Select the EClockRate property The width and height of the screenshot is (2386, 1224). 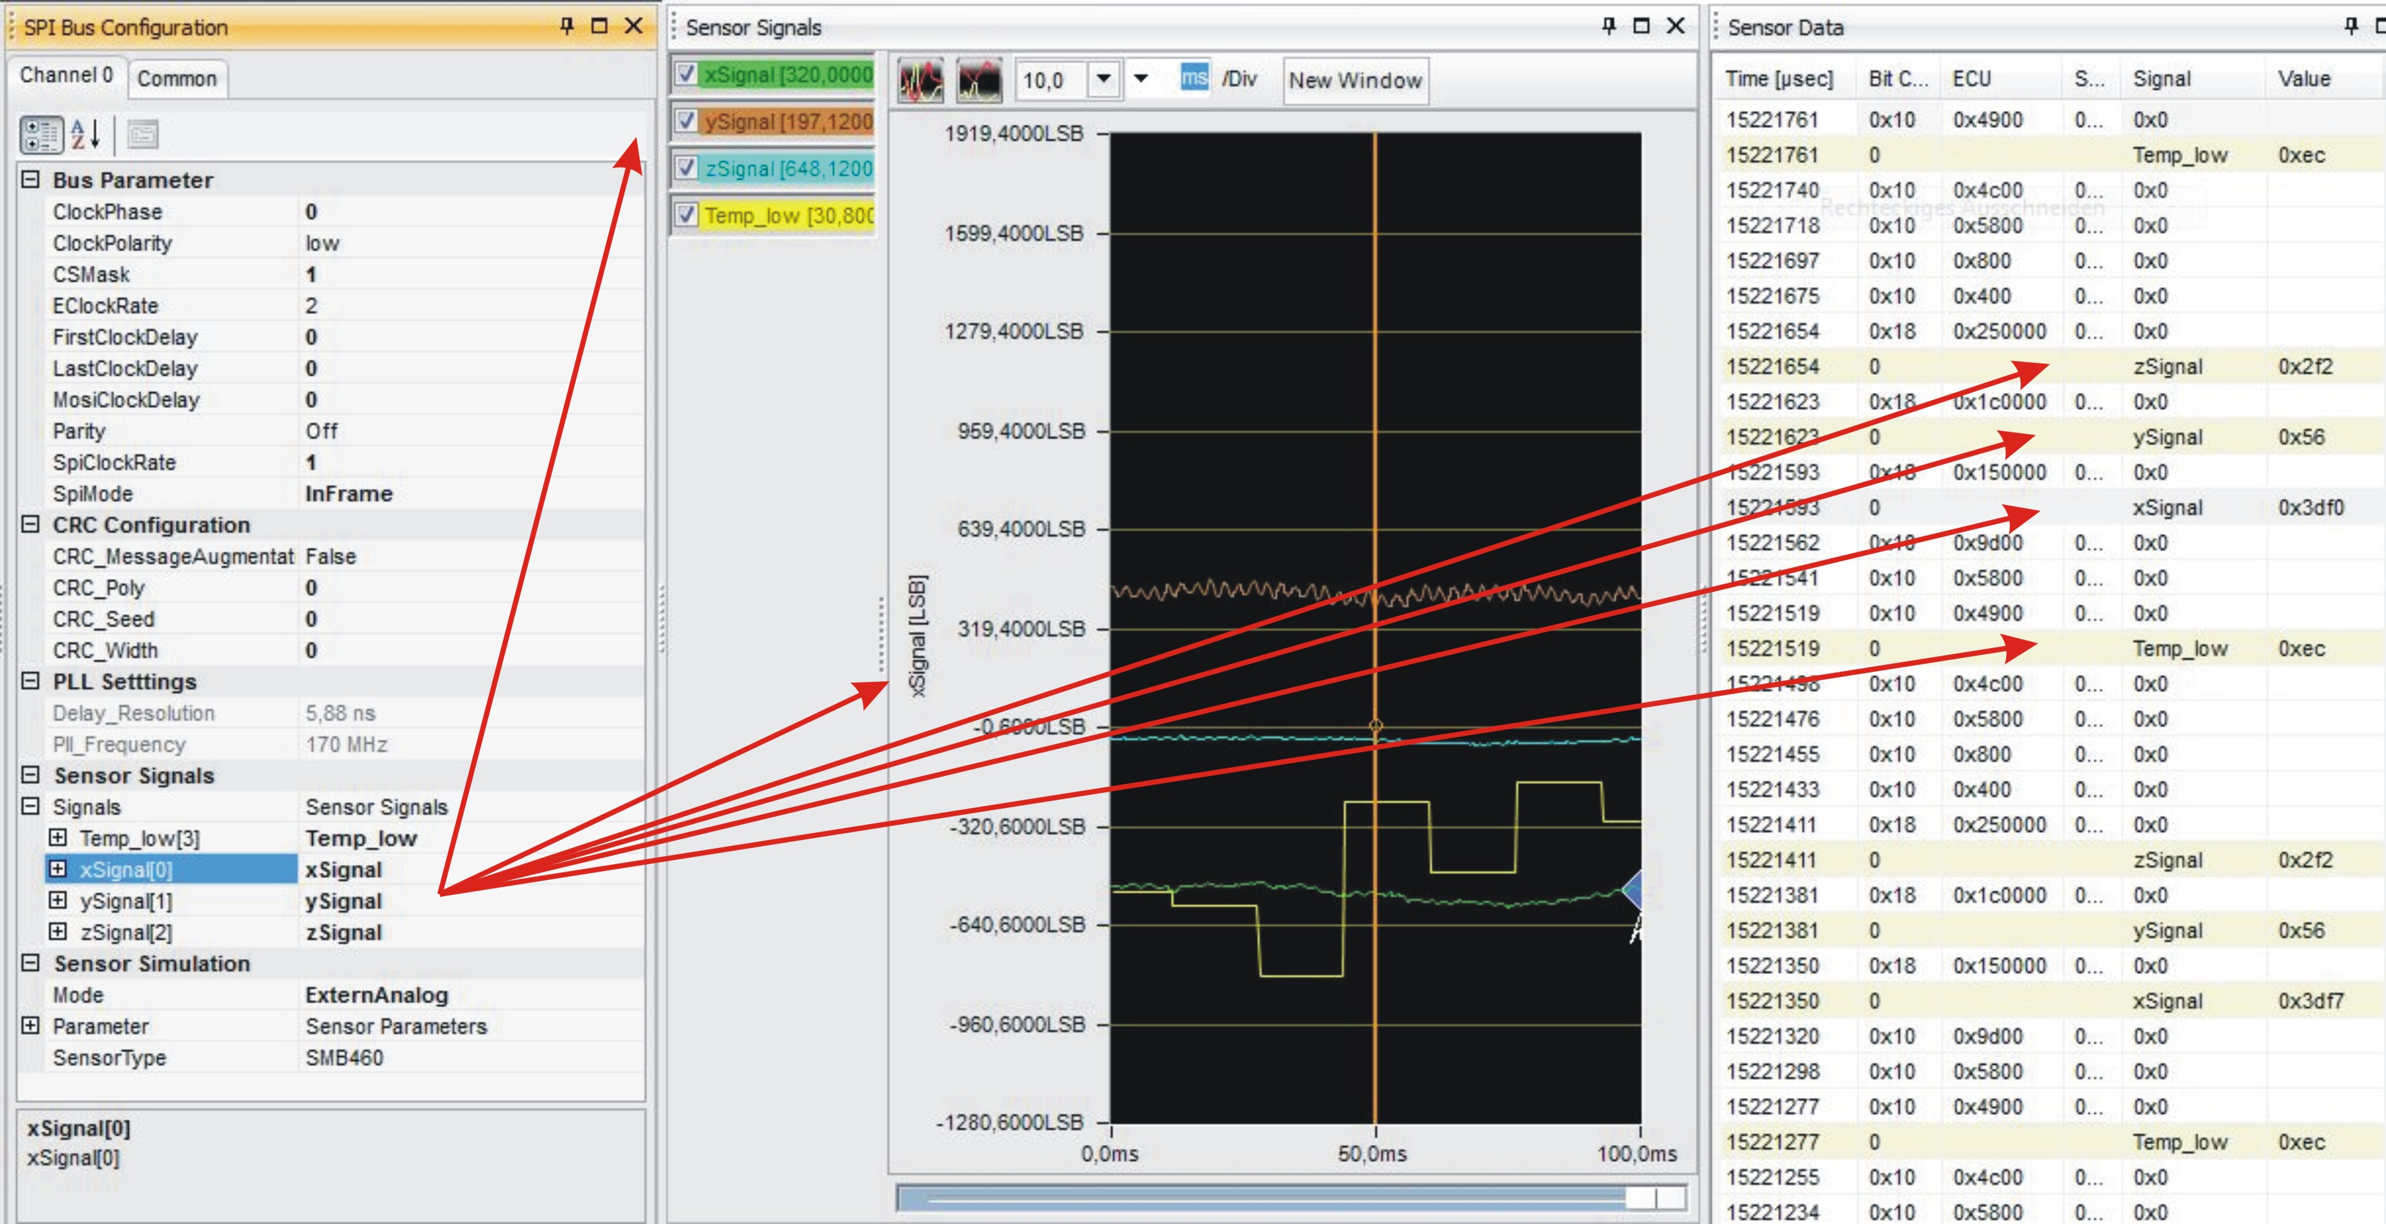[x=345, y=306]
